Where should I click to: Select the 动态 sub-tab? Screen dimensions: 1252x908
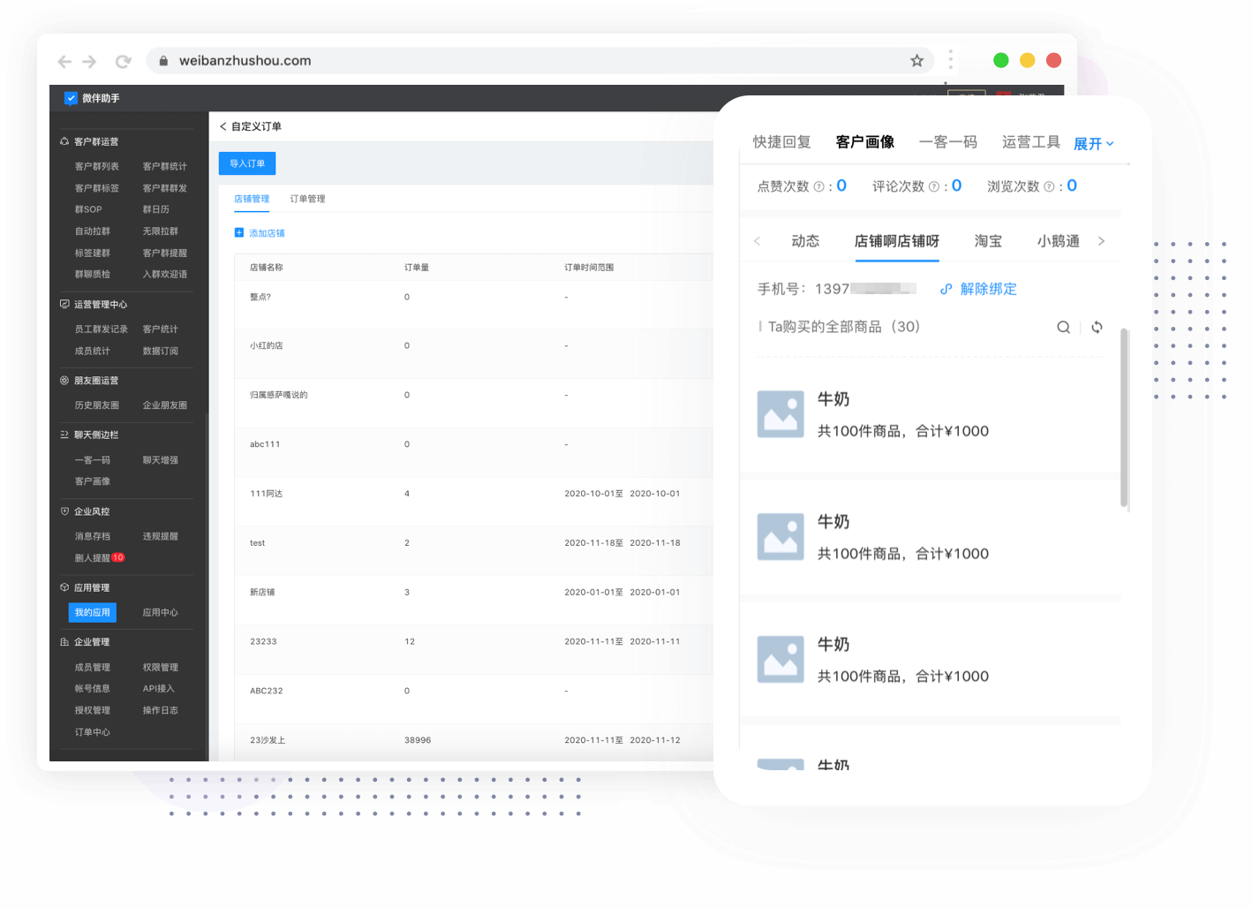click(x=805, y=241)
